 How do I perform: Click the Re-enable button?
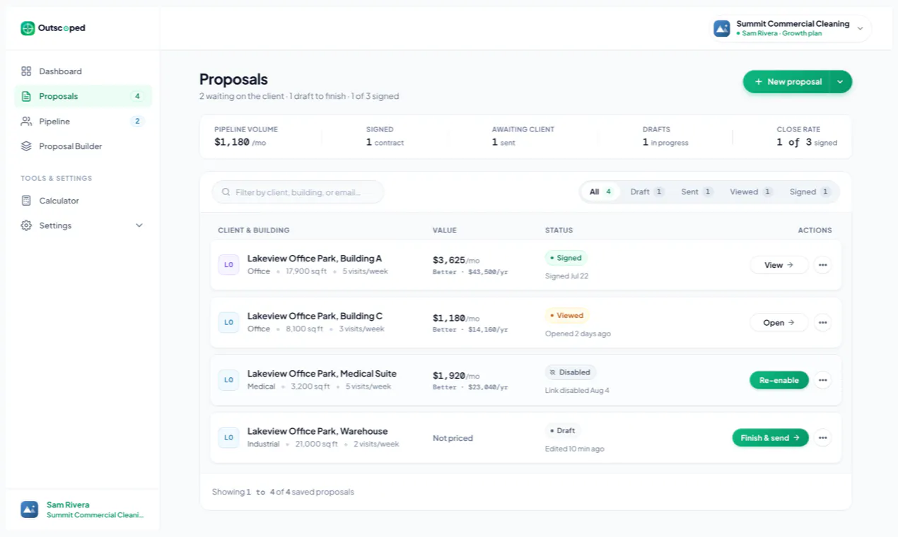pyautogui.click(x=779, y=380)
